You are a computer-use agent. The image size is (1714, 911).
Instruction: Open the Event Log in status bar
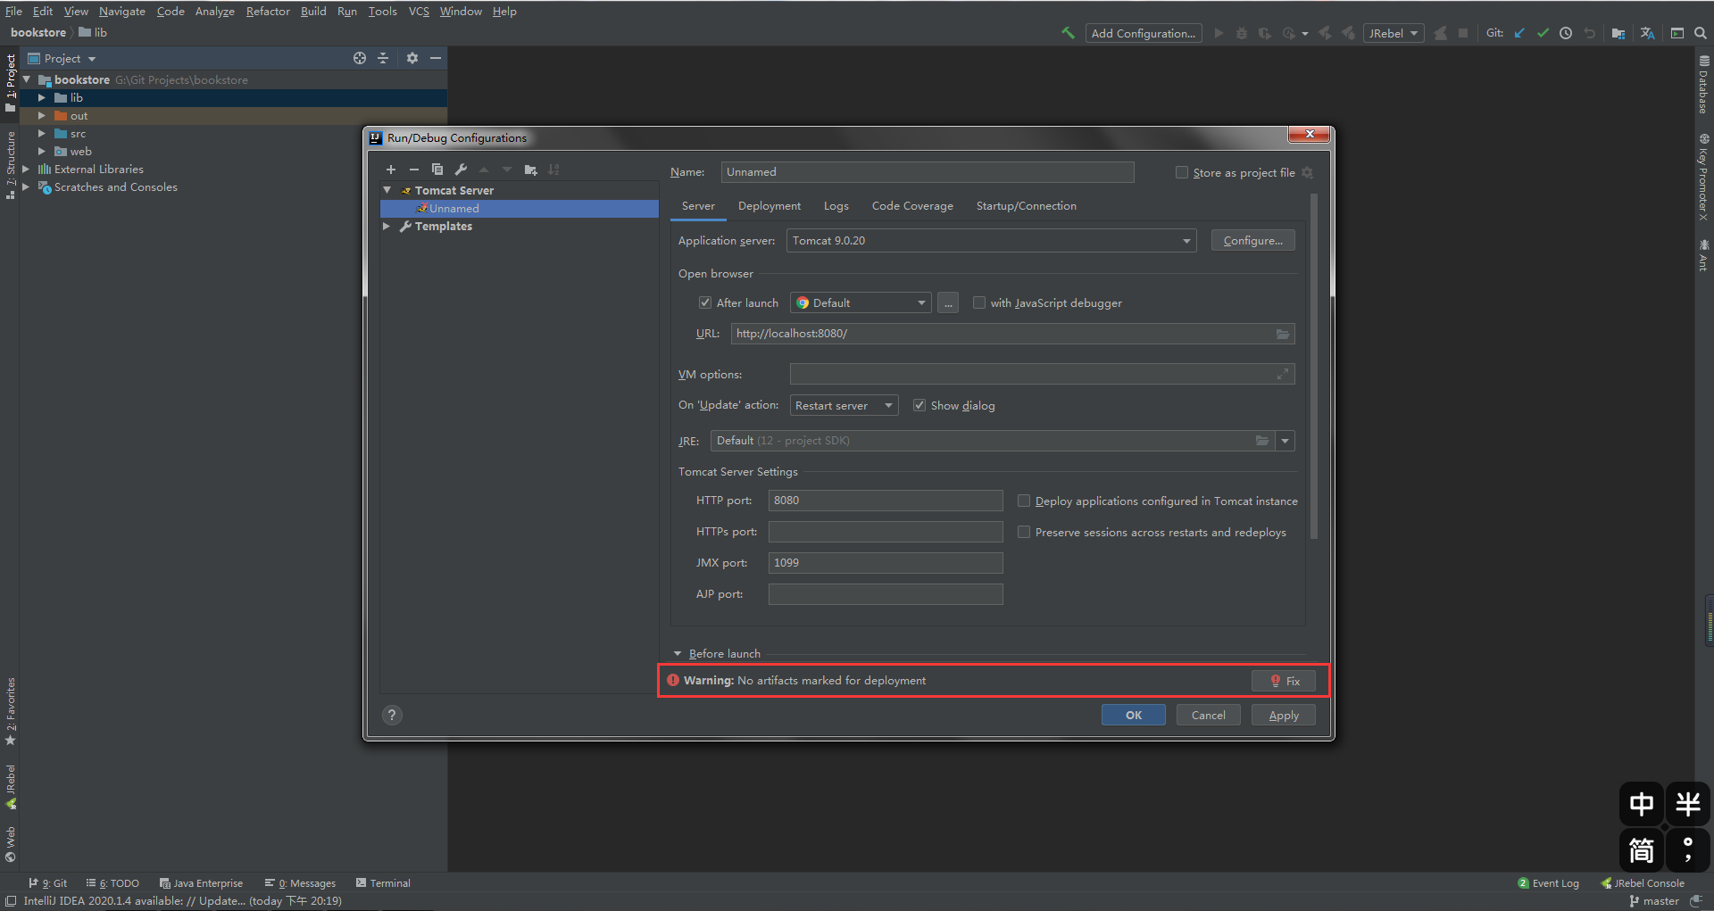pos(1549,883)
